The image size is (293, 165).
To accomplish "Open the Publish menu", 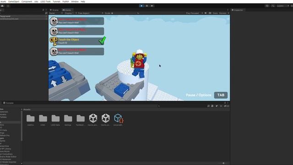I will tap(65, 1).
